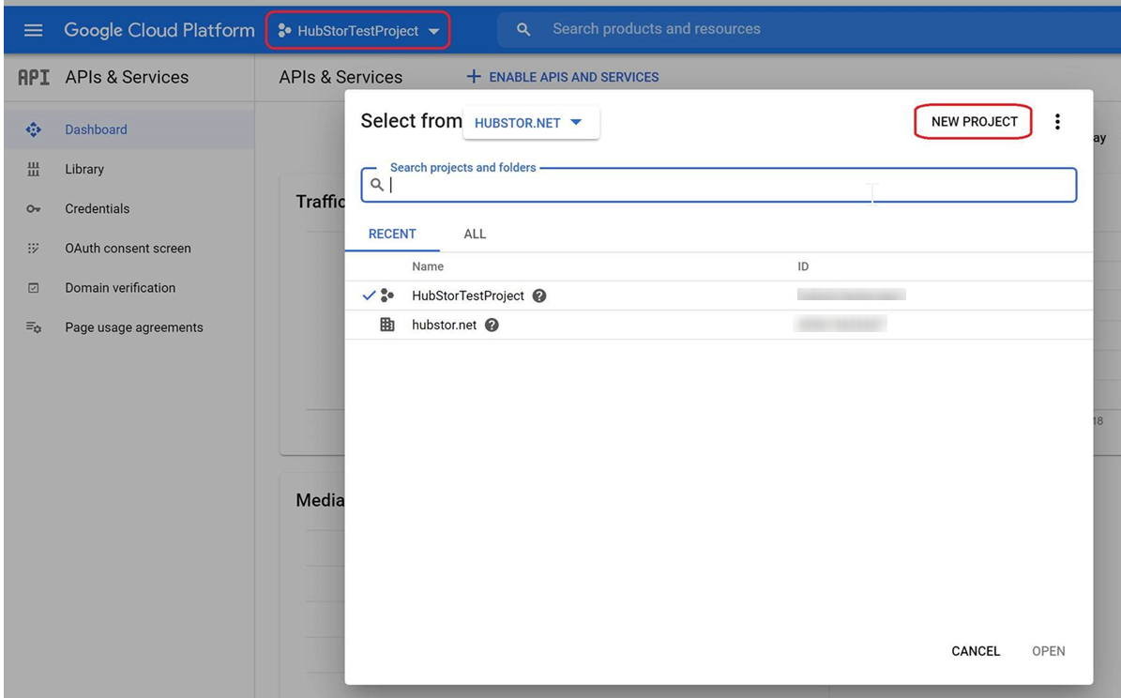
Task: Click the organization building icon for hubstor.net
Action: pos(386,325)
